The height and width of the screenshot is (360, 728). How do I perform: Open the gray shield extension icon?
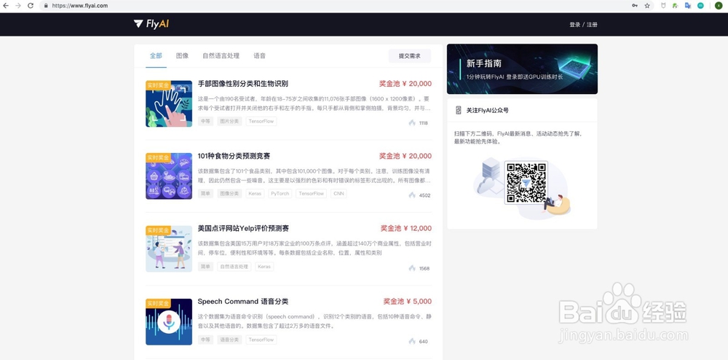[x=663, y=6]
